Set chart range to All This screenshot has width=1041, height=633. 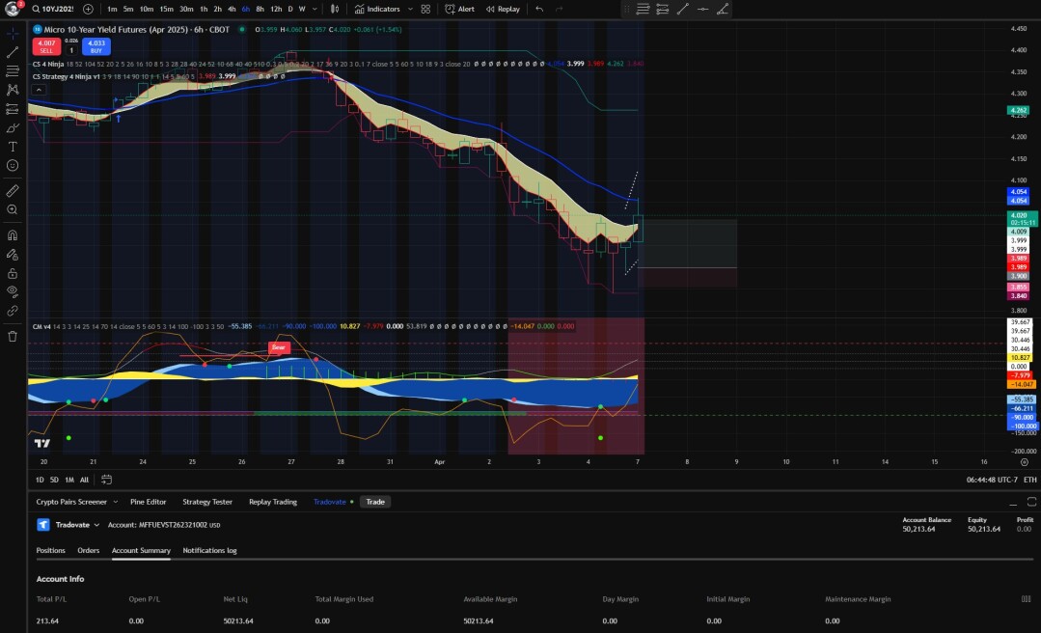click(84, 480)
